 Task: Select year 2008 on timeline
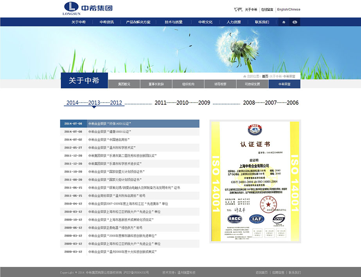coord(249,103)
